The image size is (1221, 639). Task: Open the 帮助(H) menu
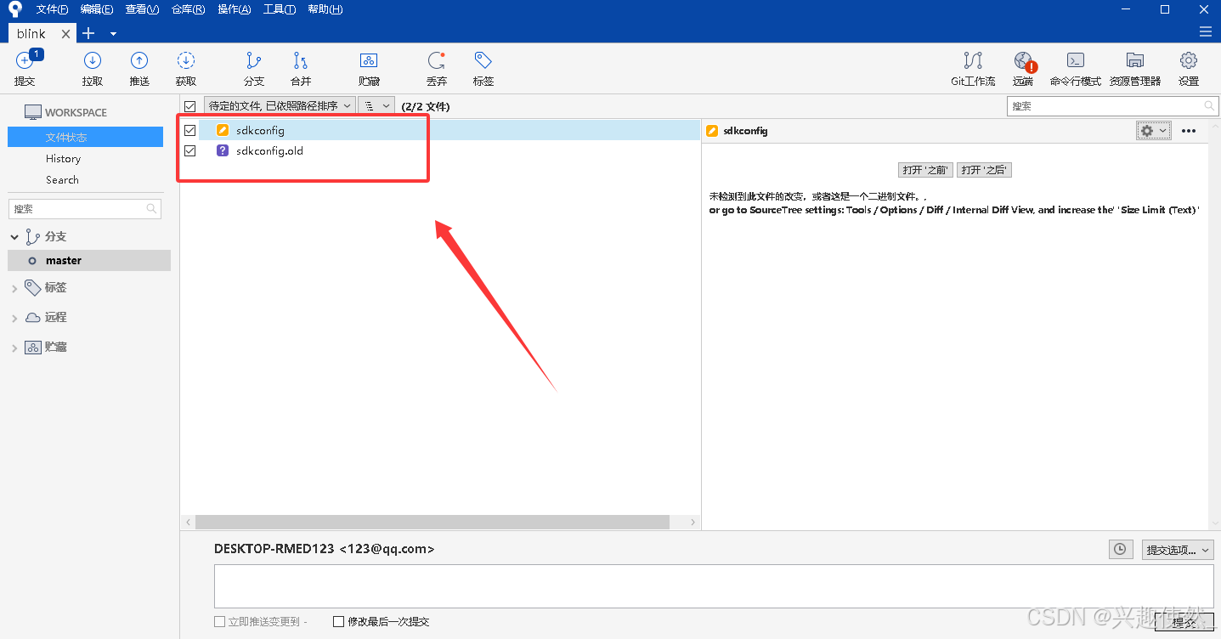pyautogui.click(x=325, y=9)
